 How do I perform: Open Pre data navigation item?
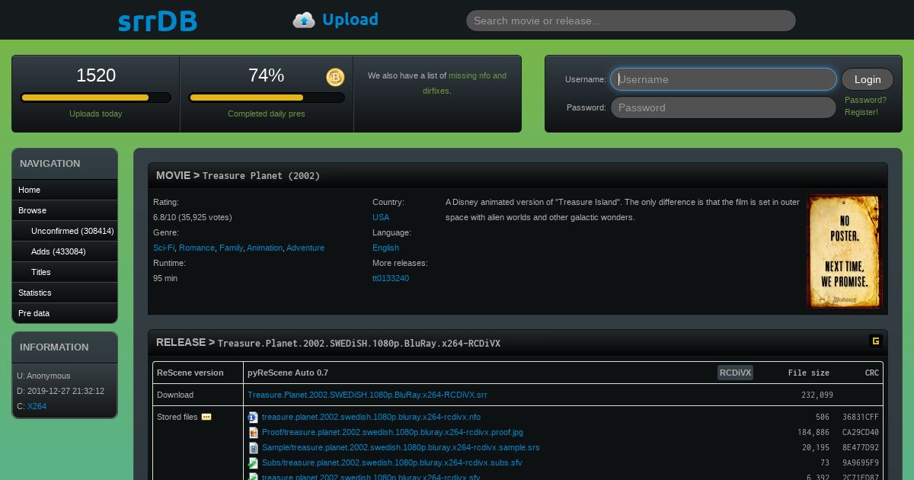pos(65,313)
